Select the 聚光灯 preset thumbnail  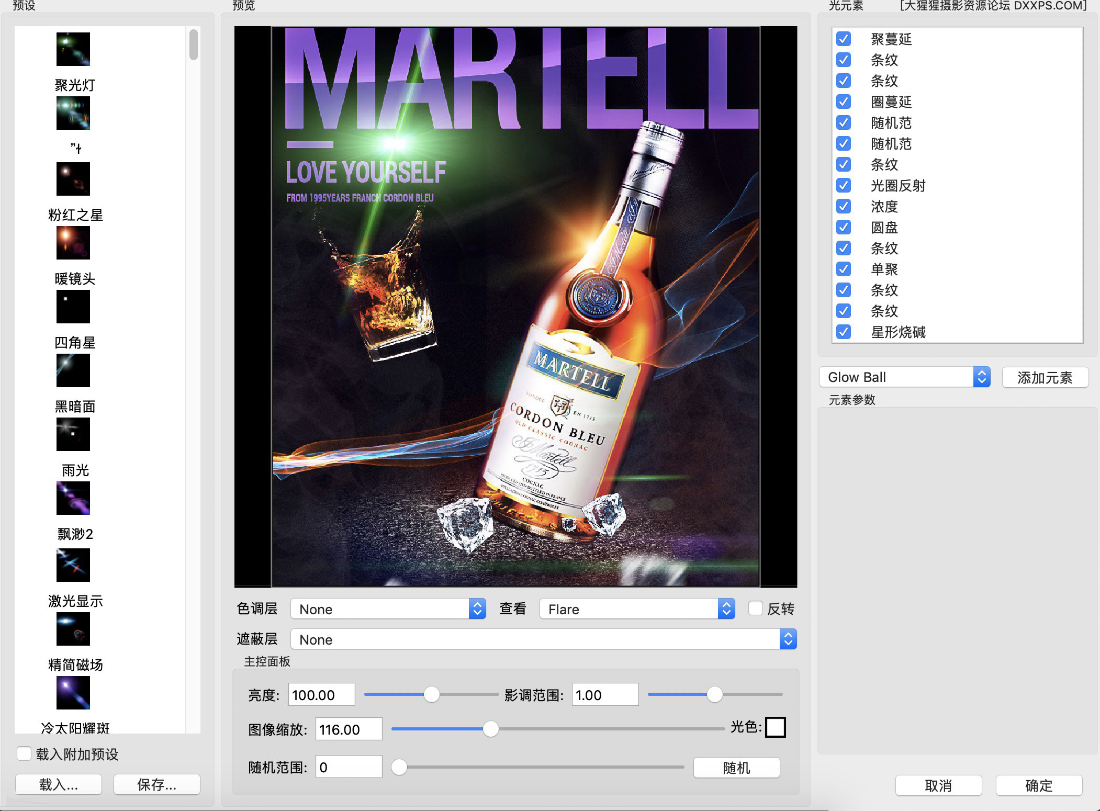coord(73,49)
